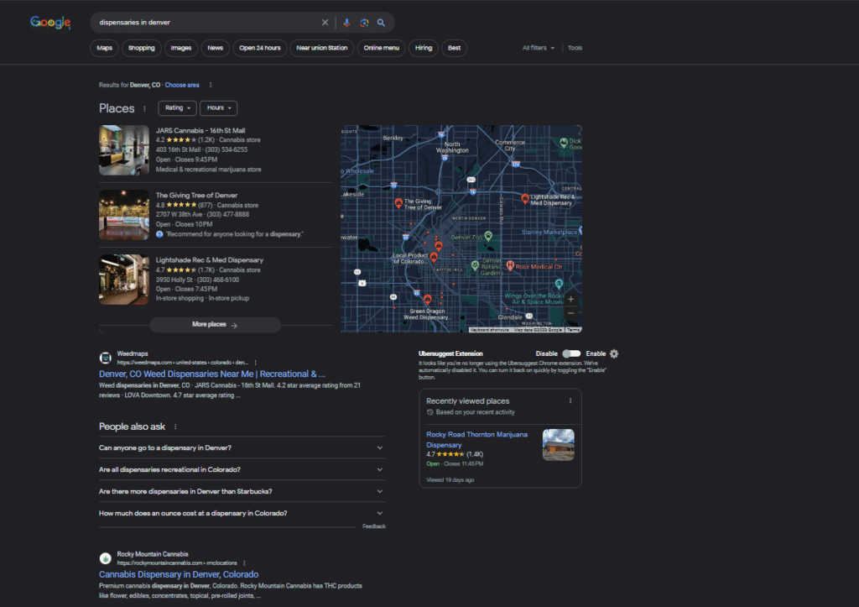
Task: Open the Hours filter dropdown
Action: (219, 108)
